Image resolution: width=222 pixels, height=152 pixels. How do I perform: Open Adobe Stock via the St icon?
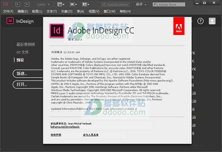click(27, 4)
